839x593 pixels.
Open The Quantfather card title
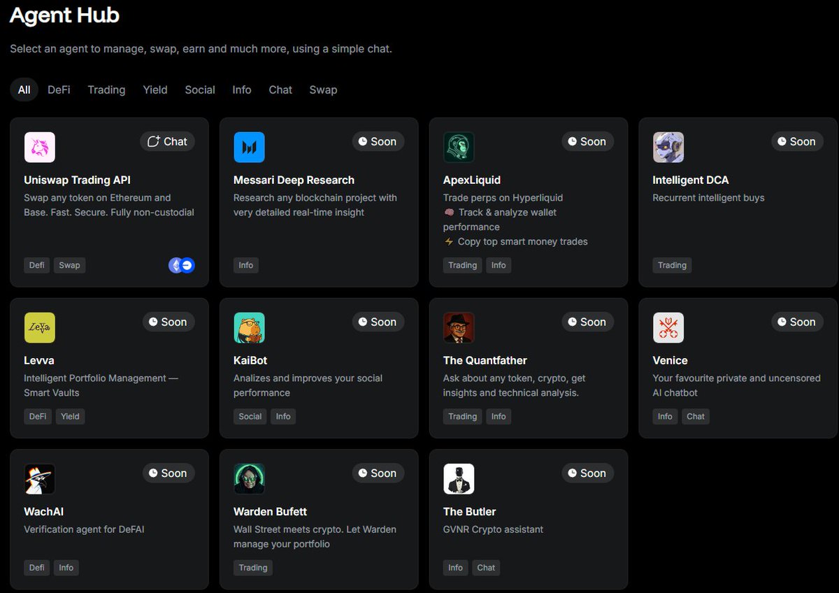pos(485,360)
